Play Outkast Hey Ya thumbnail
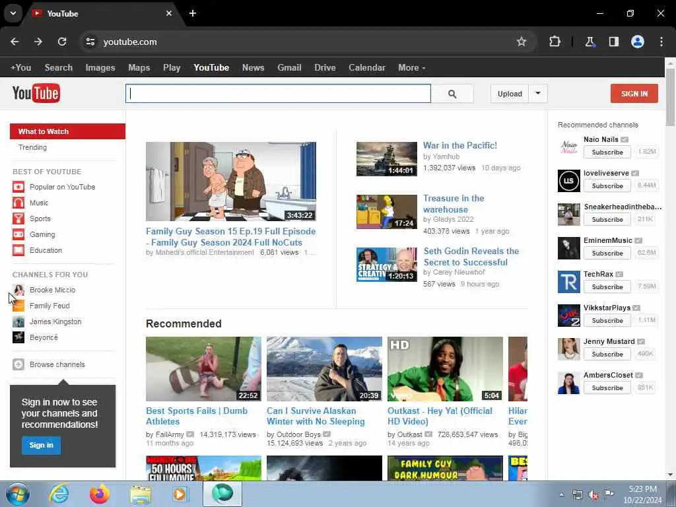Viewport: 676px width, 507px height. tap(445, 369)
